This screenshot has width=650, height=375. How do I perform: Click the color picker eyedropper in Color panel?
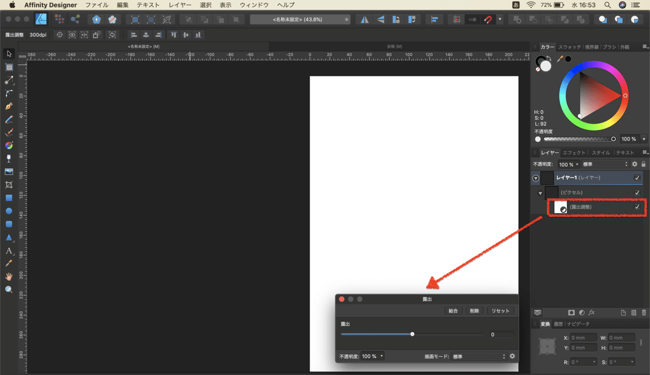tap(560, 59)
